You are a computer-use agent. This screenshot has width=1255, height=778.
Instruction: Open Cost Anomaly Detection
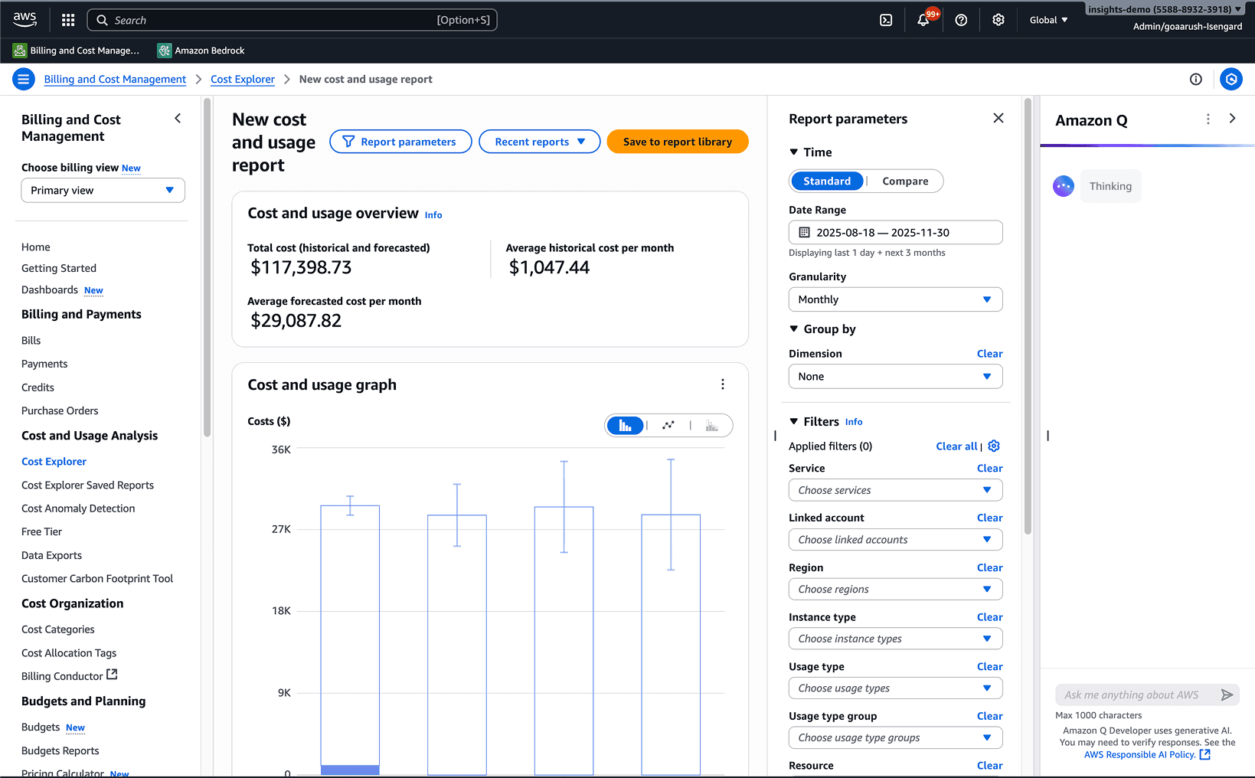(x=78, y=508)
